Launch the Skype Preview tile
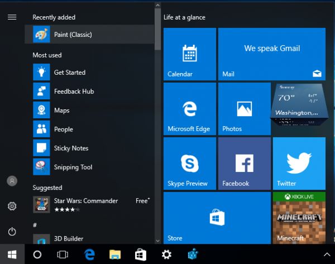The image size is (335, 264). tap(190, 164)
